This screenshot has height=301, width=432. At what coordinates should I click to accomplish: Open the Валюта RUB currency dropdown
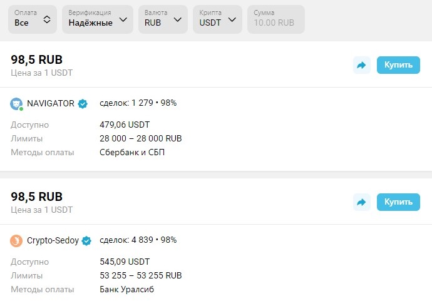[163, 19]
